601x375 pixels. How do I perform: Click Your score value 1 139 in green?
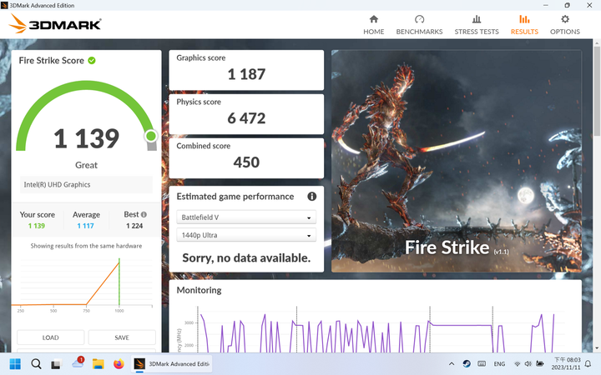point(37,226)
